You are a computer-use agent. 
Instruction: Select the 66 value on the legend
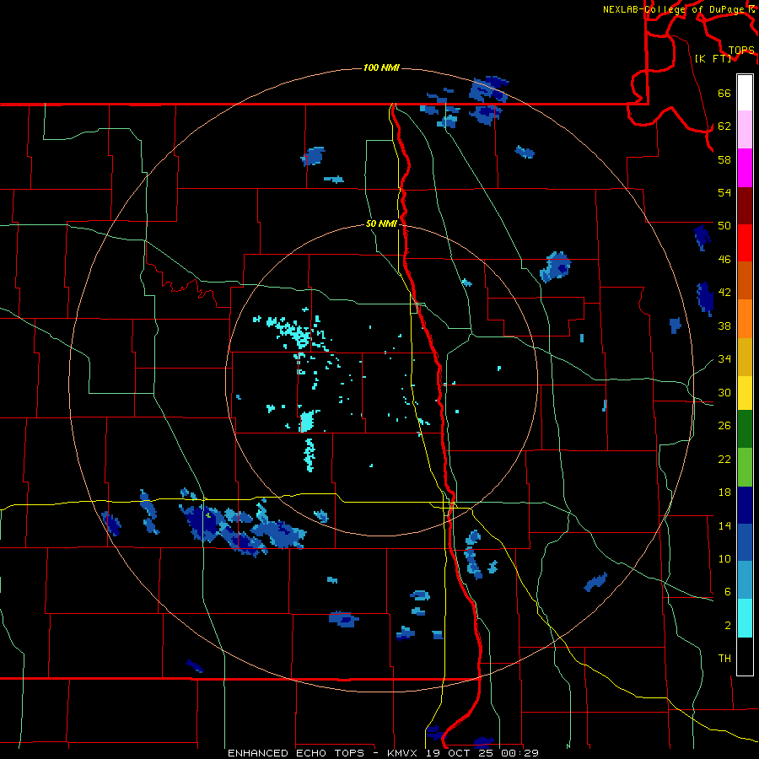pyautogui.click(x=724, y=93)
